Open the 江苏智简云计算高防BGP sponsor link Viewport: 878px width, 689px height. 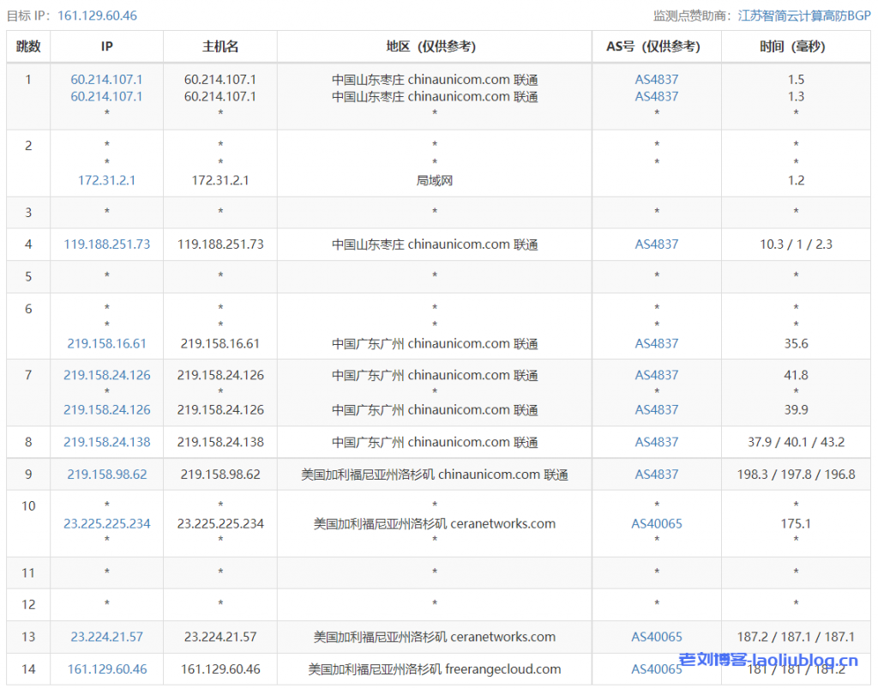click(804, 15)
